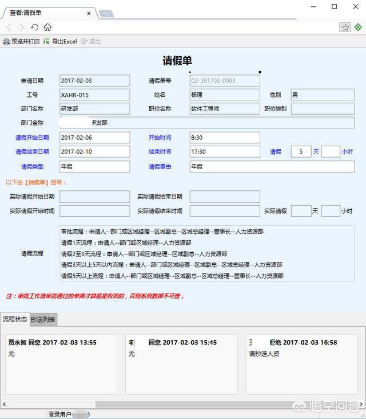The image size is (366, 419).
Task: Click the 请假事由 label
Action: (160, 166)
